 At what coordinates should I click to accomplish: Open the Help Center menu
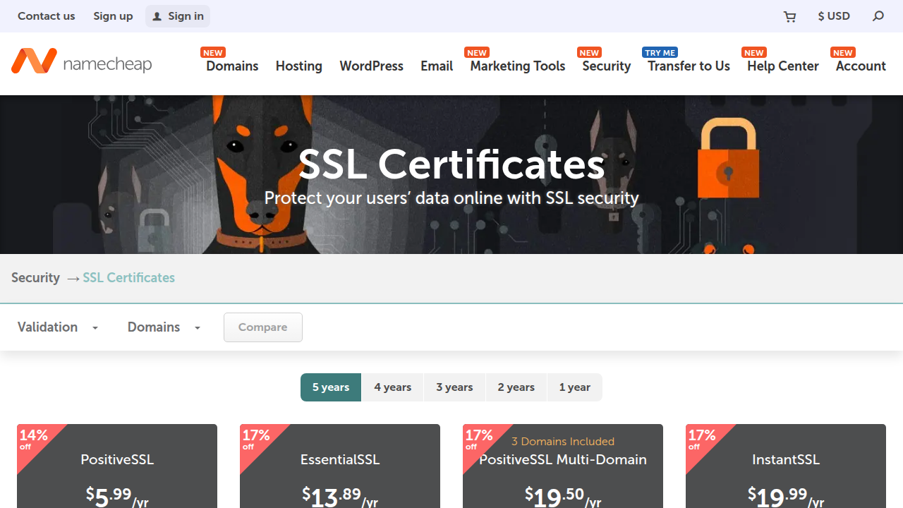783,66
